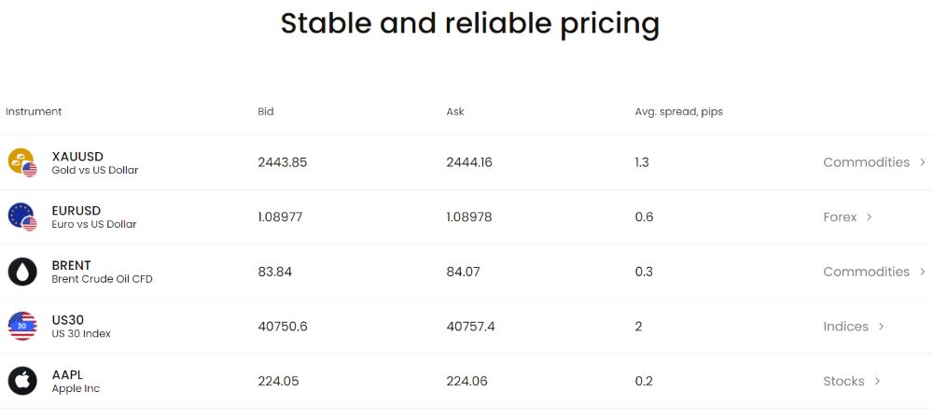Open the Commodities link in XAUUSD row
Viewport: 933px width, 420px height.
pos(866,162)
